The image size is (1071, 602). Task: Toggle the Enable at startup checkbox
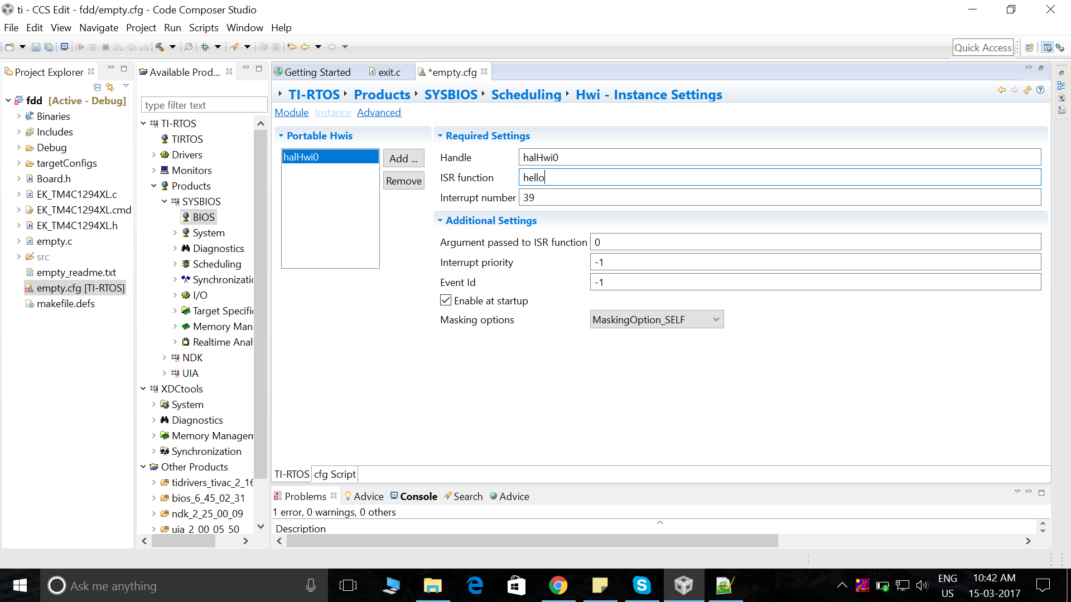coord(446,300)
